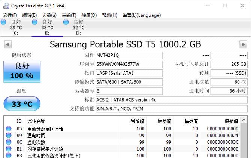The width and height of the screenshot is (251, 158).
Task: Click the power on hours value 36 小时
Action: 229,91
